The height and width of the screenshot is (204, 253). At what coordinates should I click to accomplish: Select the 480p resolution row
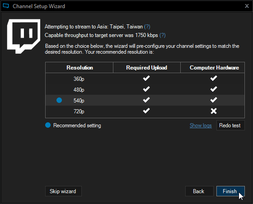pos(145,89)
